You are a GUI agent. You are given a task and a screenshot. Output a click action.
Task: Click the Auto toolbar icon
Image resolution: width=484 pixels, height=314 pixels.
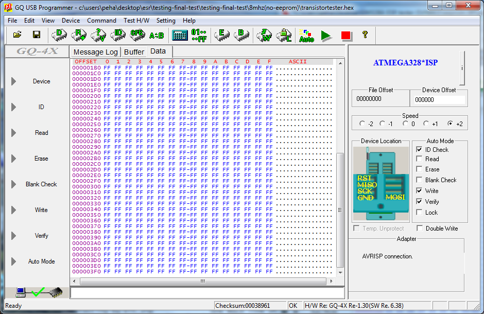[306, 35]
